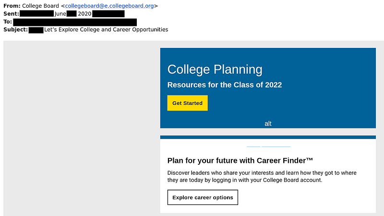The width and height of the screenshot is (384, 216).
Task: Click the redacted block before the subject text
Action: click(36, 30)
